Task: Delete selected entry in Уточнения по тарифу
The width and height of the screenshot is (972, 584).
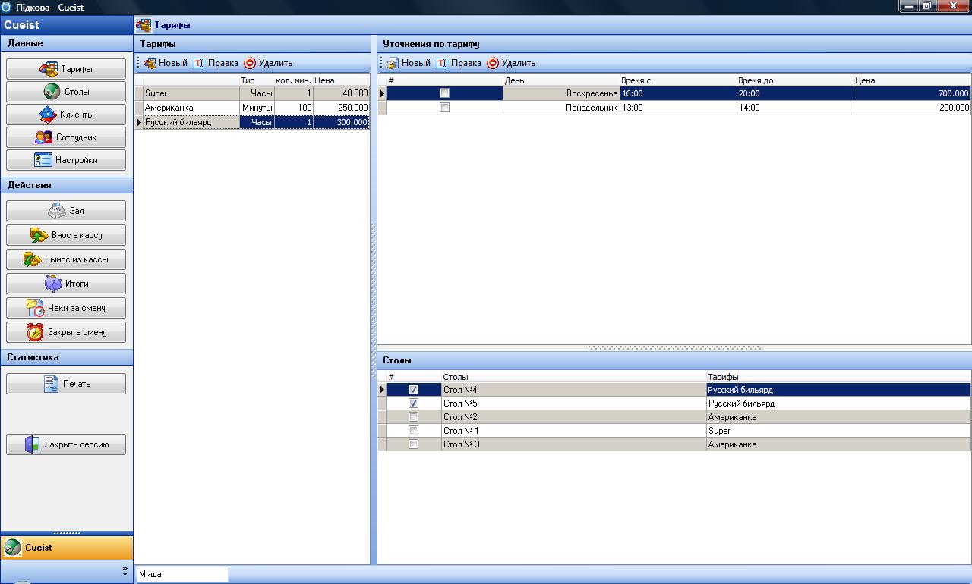Action: point(511,63)
